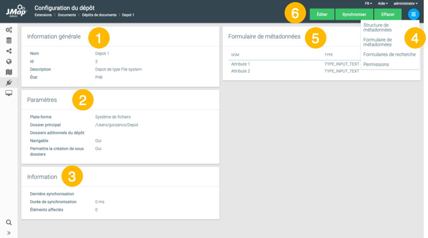Select the globe icon in sidebar
428x238 pixels.
click(9, 61)
